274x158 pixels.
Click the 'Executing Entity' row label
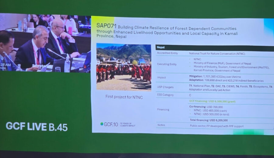(x=167, y=64)
